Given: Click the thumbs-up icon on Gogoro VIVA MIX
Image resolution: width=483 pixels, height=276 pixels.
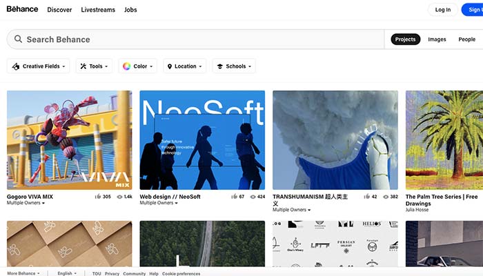Looking at the screenshot, I should (x=98, y=196).
